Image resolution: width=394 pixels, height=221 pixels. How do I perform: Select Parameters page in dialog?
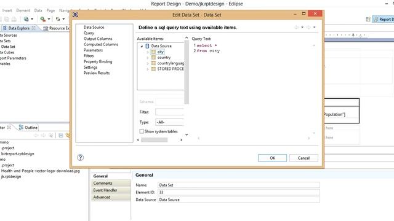(93, 50)
